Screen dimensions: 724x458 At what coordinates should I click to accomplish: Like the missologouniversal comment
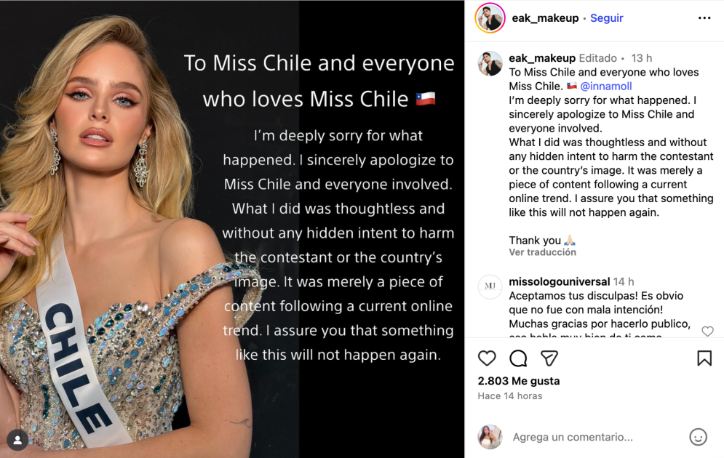[707, 331]
